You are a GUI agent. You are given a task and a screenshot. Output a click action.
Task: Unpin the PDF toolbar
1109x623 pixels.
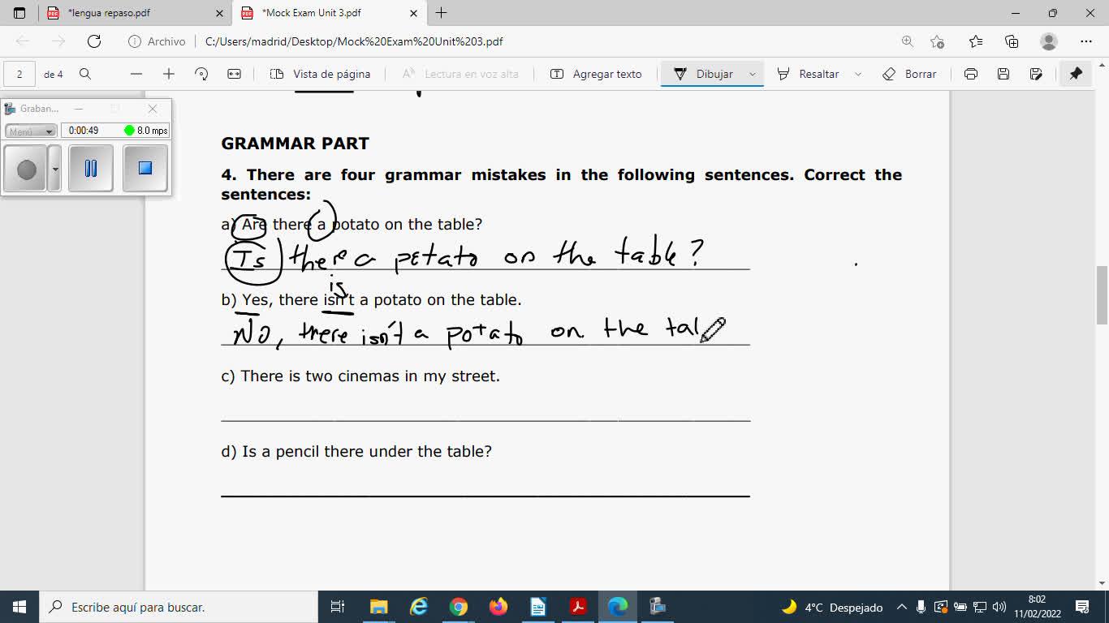(x=1076, y=74)
